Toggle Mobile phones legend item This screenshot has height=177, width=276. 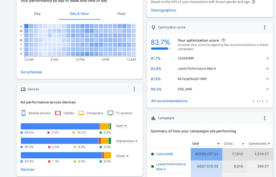(x=36, y=113)
